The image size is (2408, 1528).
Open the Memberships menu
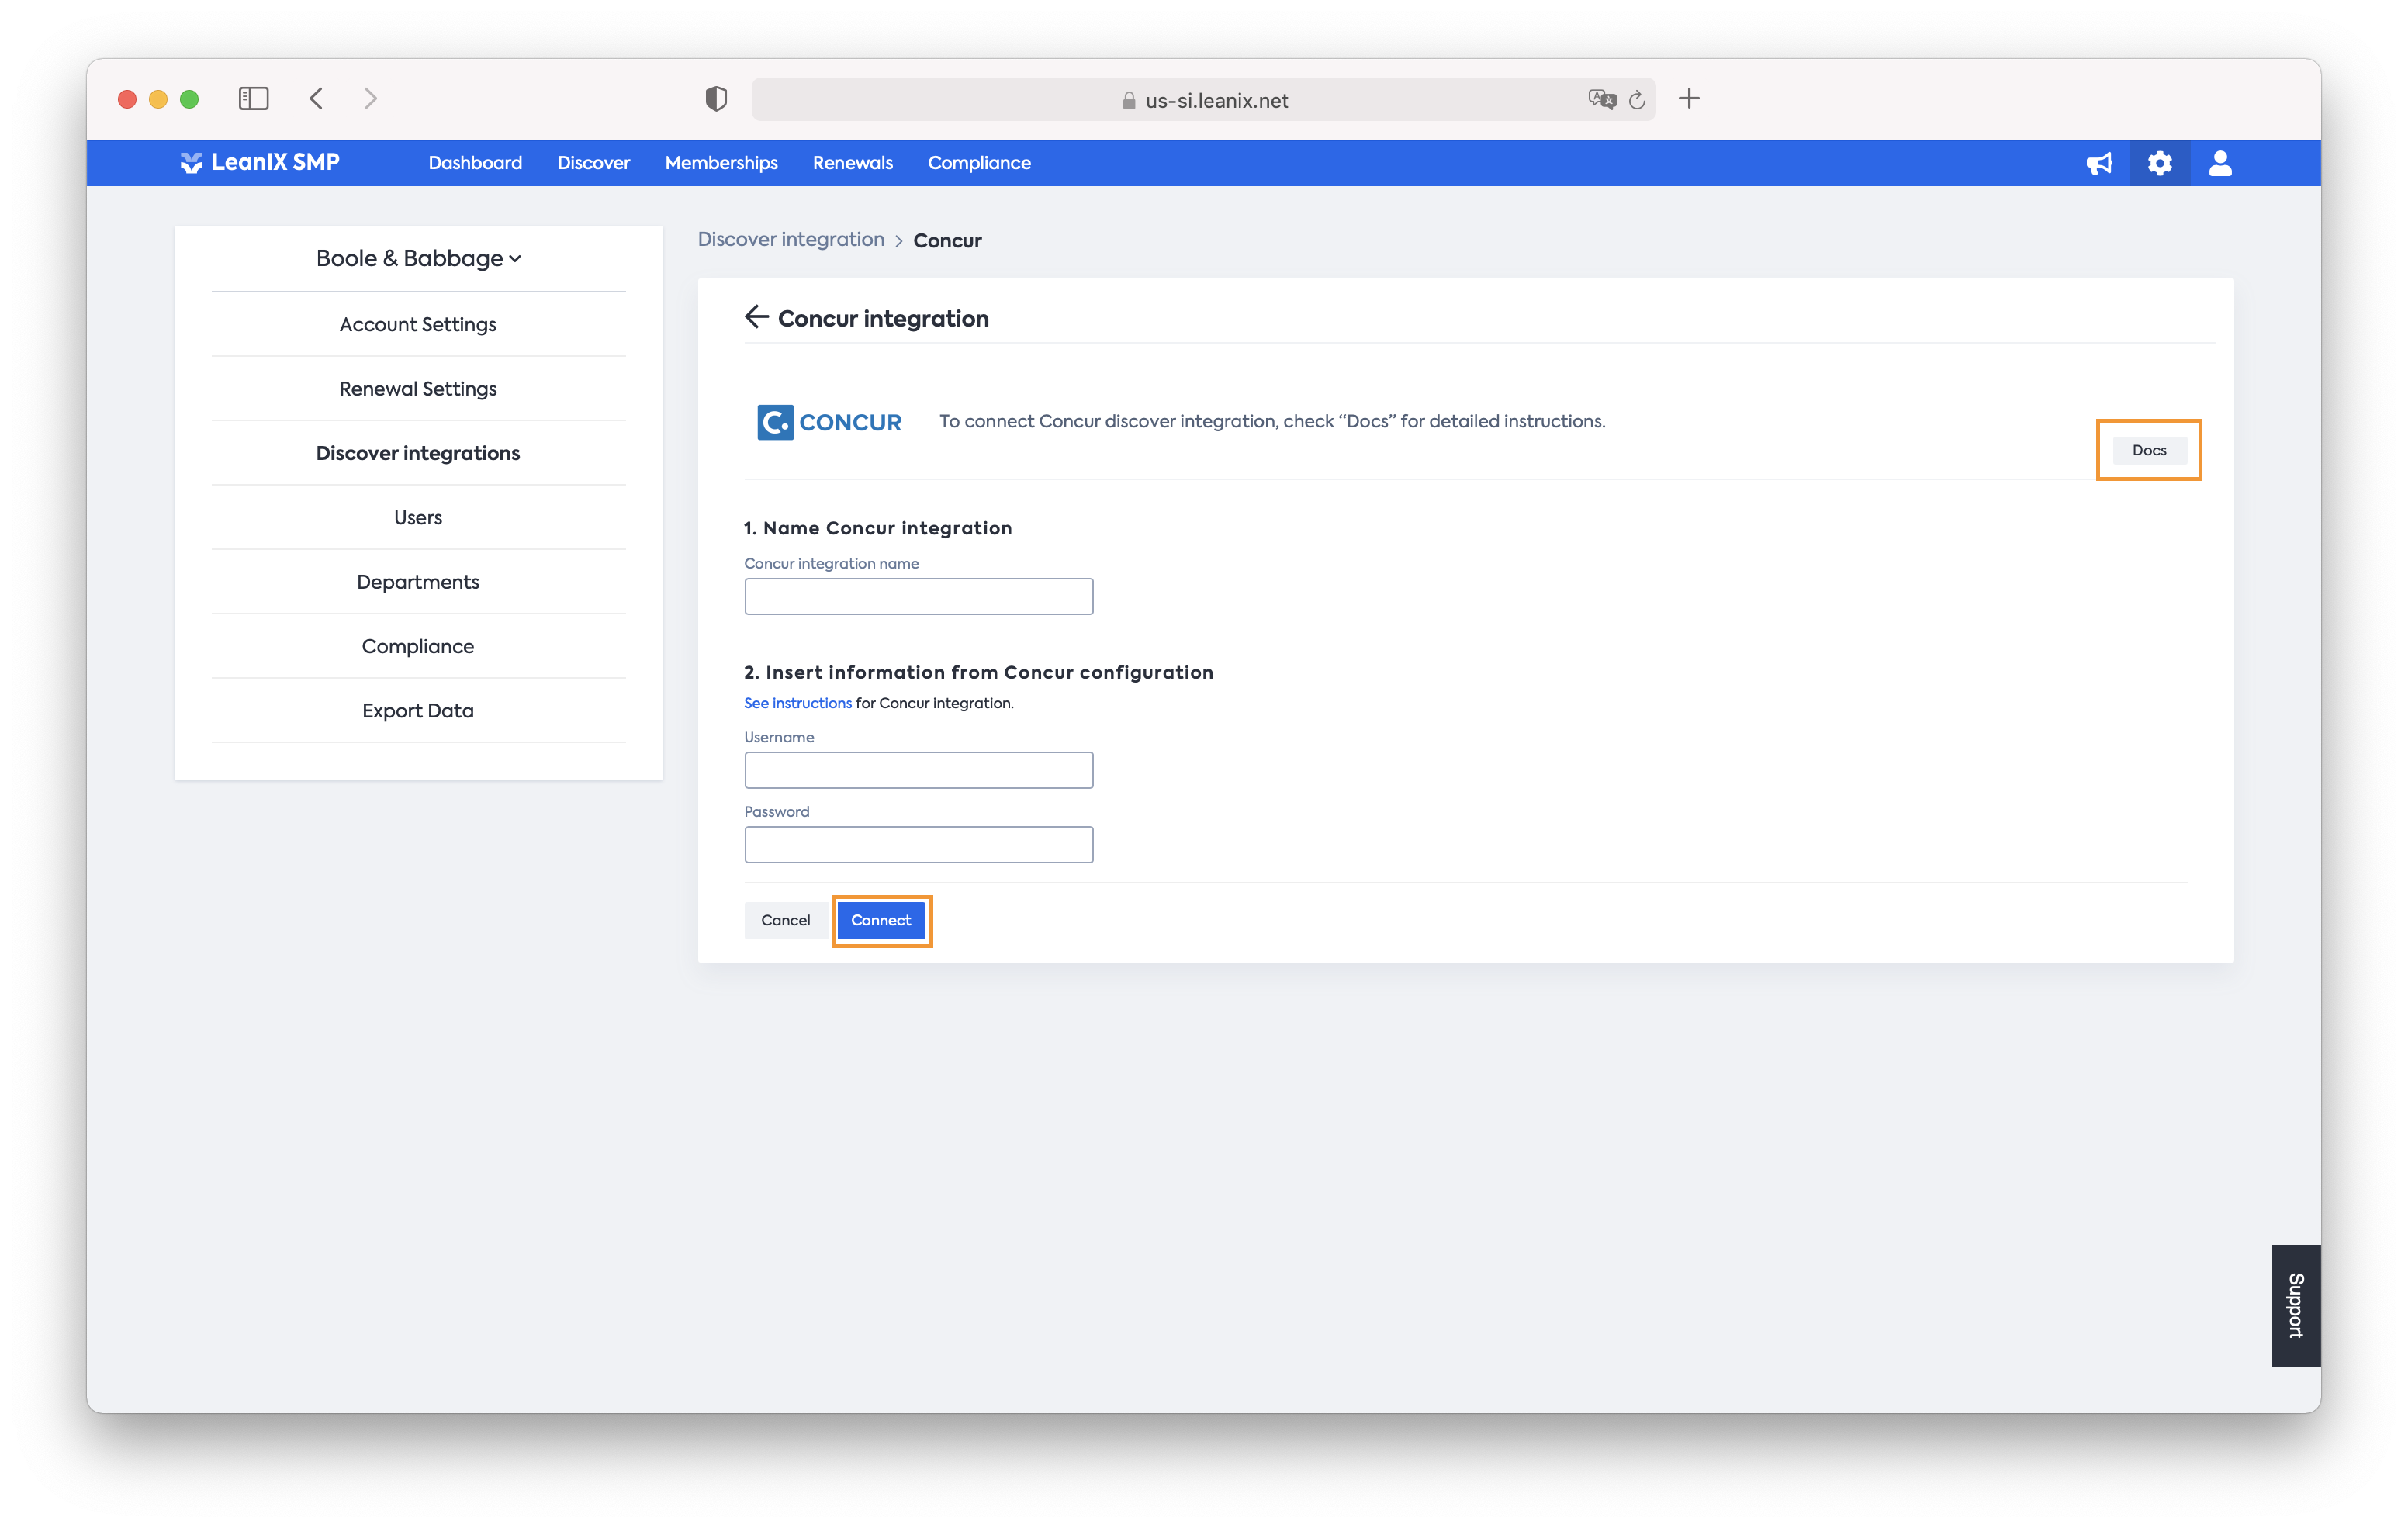[x=721, y=162]
